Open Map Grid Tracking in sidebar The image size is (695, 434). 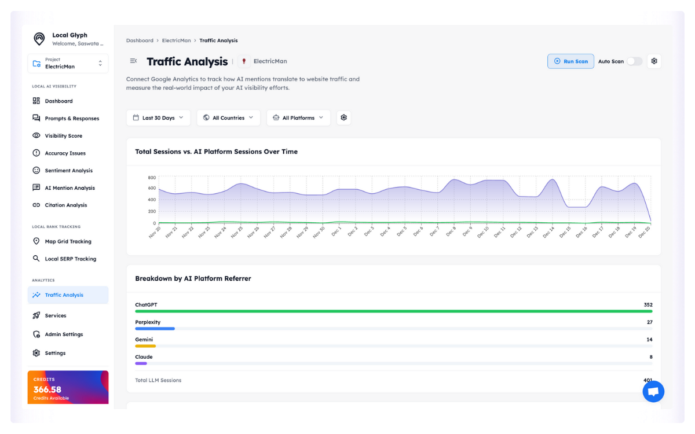pyautogui.click(x=68, y=242)
